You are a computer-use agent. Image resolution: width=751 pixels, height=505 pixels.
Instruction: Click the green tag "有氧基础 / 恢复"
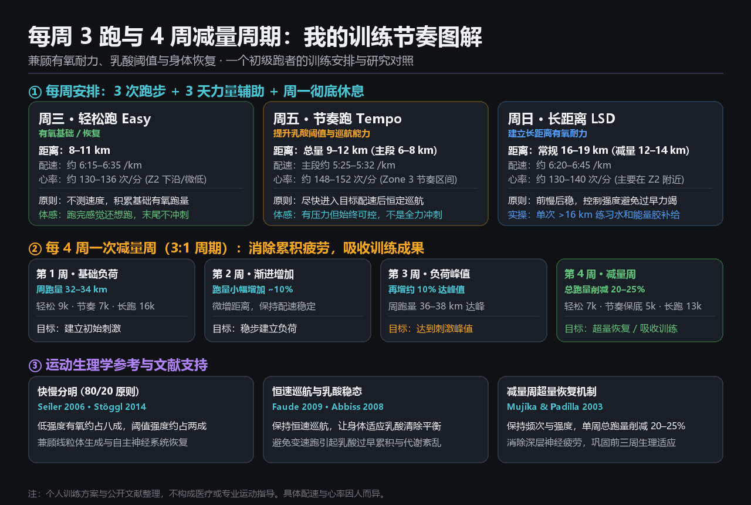click(69, 133)
